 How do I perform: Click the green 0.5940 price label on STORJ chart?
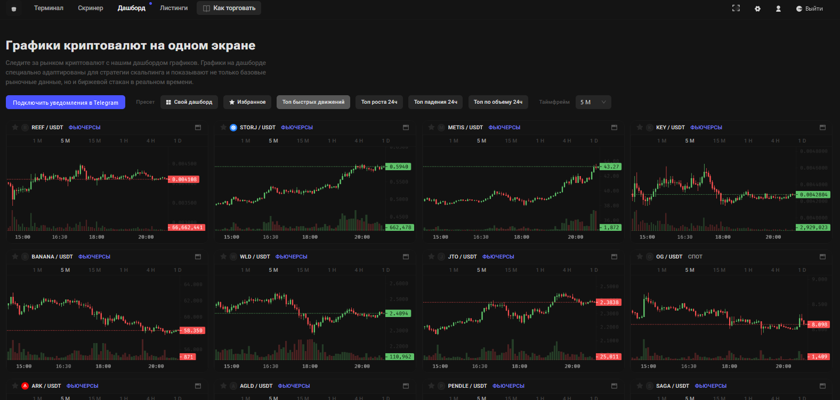click(398, 166)
